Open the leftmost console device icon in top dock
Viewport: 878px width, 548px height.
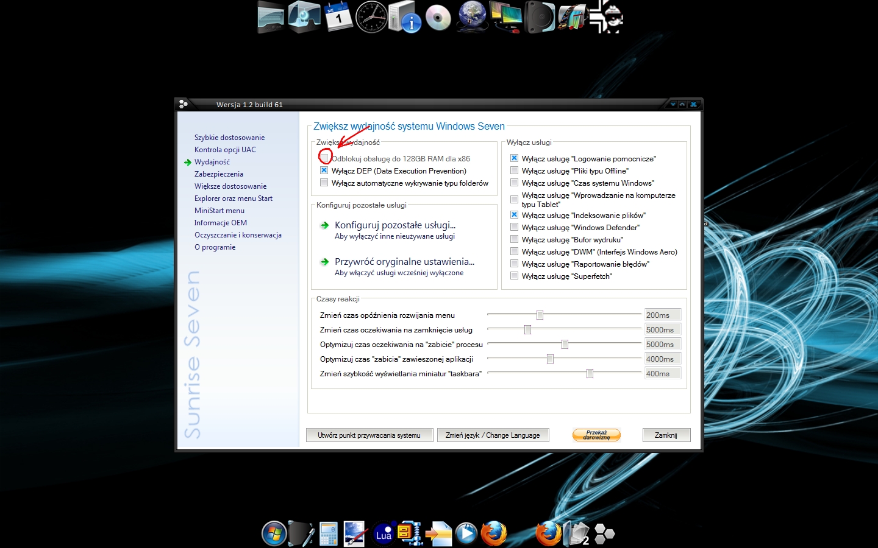(271, 17)
